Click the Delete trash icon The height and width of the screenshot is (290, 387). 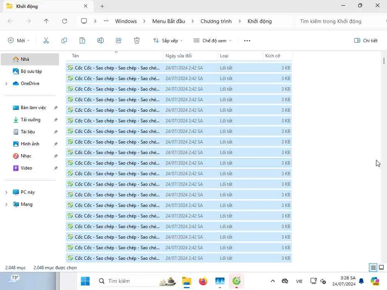tap(137, 41)
